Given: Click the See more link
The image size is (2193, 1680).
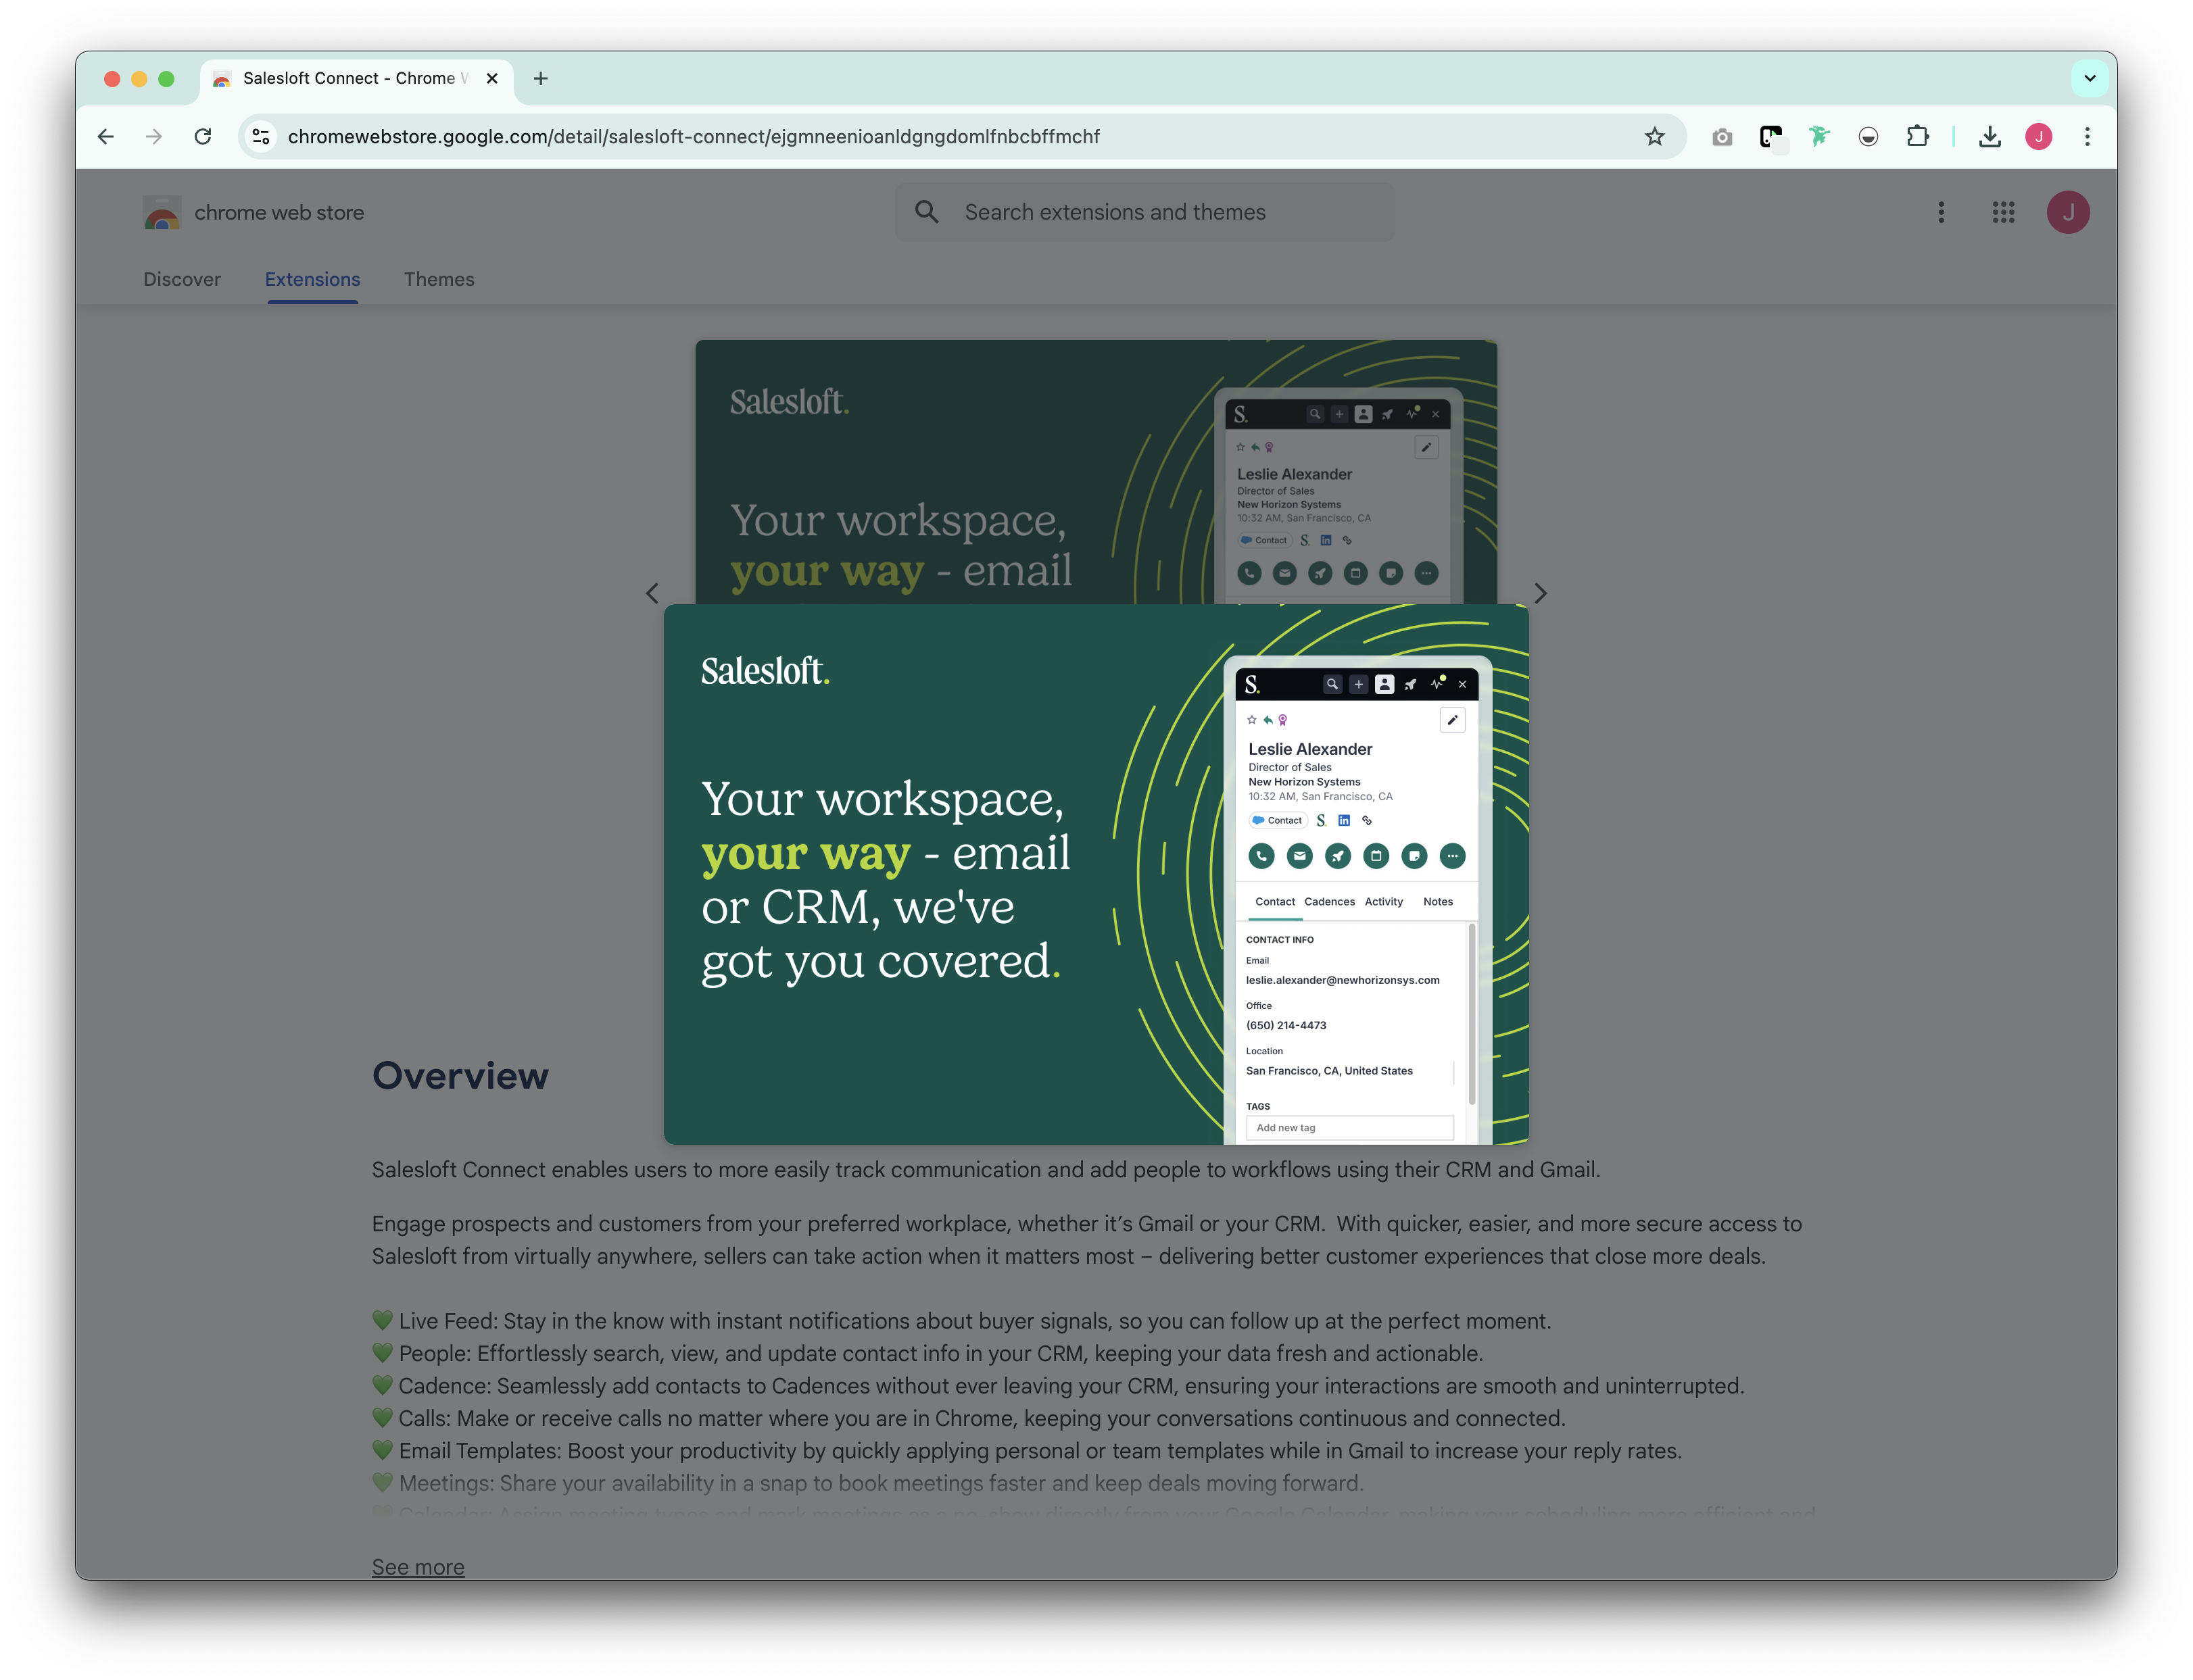Looking at the screenshot, I should (418, 1567).
